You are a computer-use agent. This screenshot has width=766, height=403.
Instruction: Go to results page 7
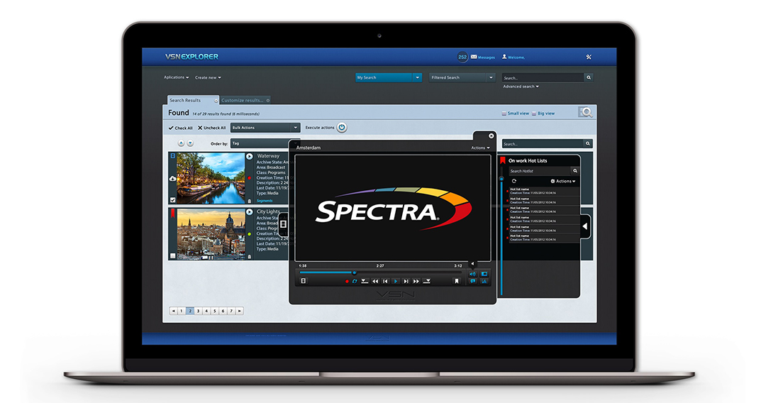[x=231, y=311]
